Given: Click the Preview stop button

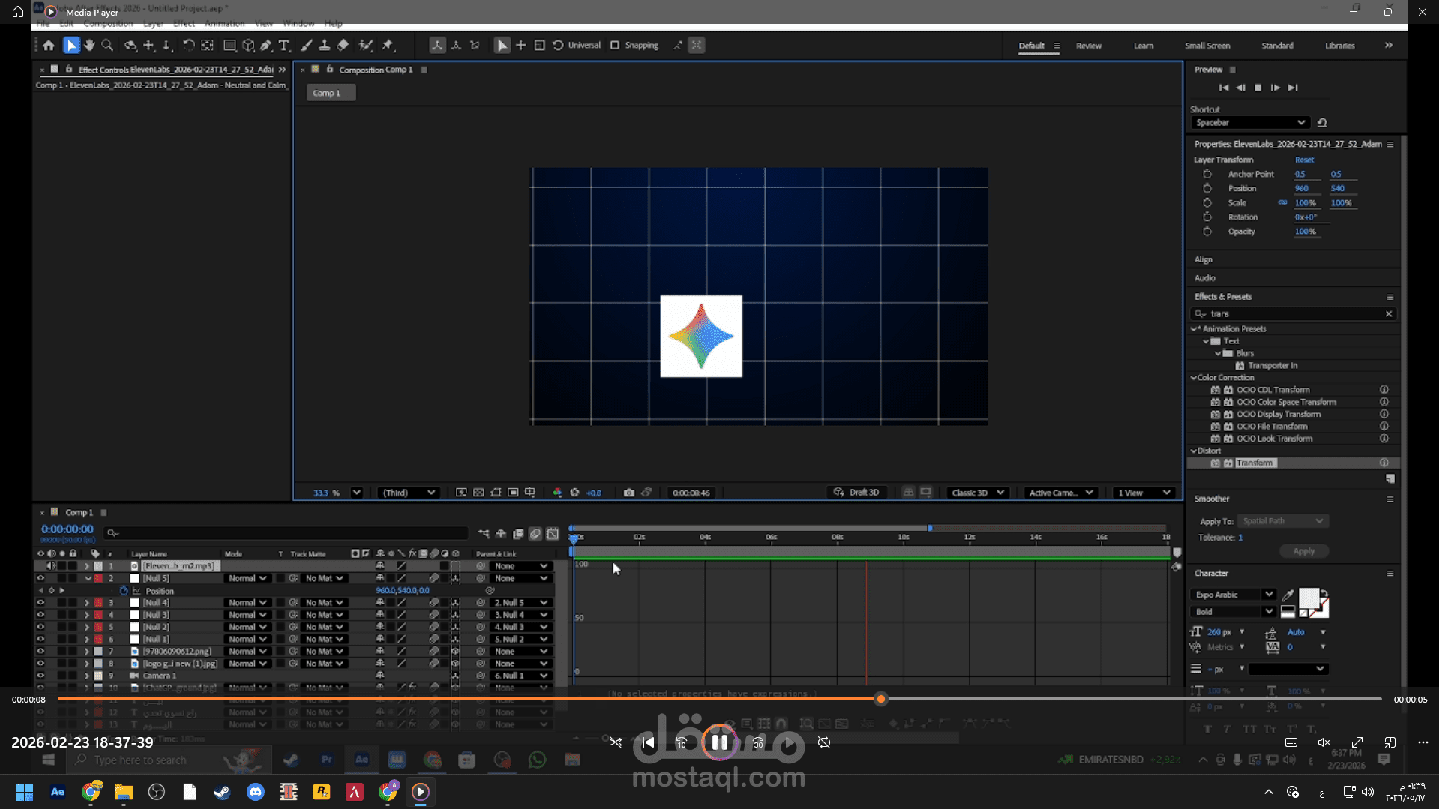Looking at the screenshot, I should click(1258, 88).
